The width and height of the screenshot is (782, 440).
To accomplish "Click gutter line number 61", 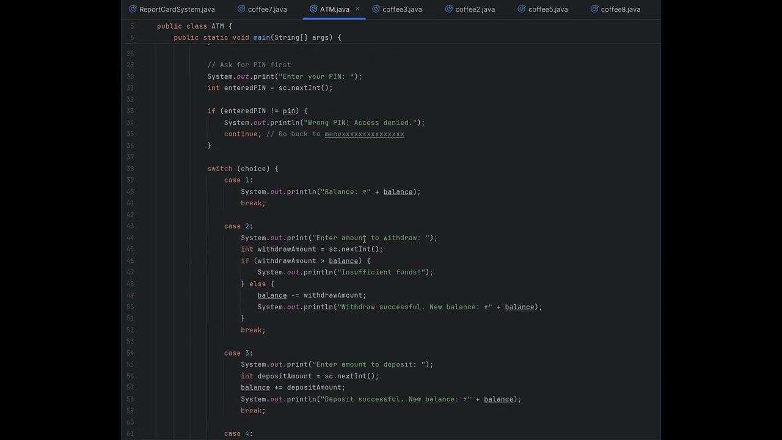I will pyautogui.click(x=130, y=434).
